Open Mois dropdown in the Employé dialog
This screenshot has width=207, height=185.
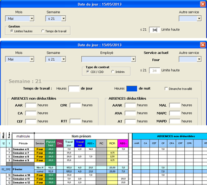click(32, 59)
